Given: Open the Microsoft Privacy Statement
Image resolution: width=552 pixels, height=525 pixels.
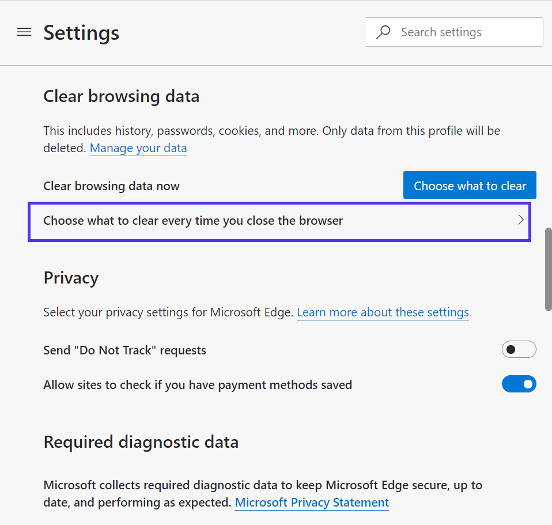Looking at the screenshot, I should point(311,503).
